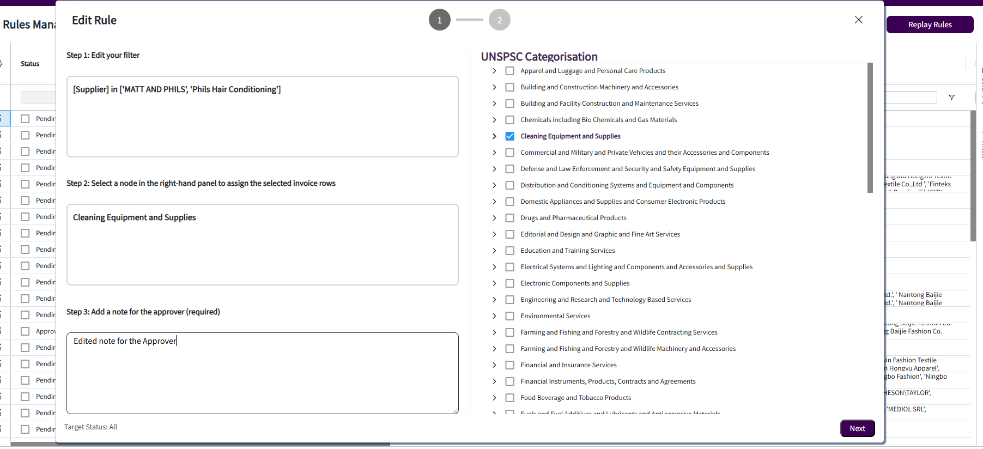Expand Distribution and Conditioning Systems node
This screenshot has width=983, height=449.
click(494, 185)
